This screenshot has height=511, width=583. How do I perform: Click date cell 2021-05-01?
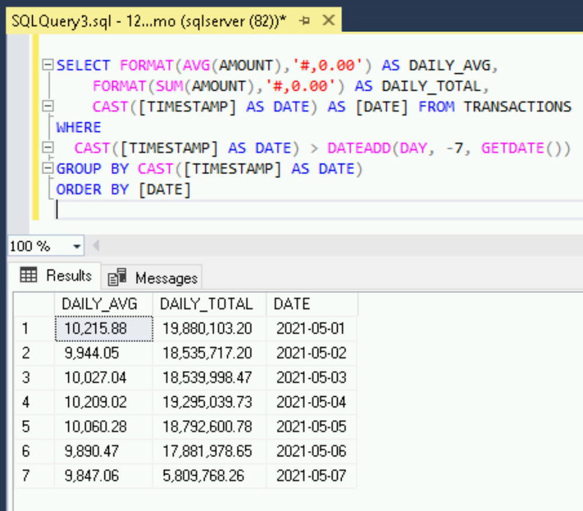click(x=311, y=329)
